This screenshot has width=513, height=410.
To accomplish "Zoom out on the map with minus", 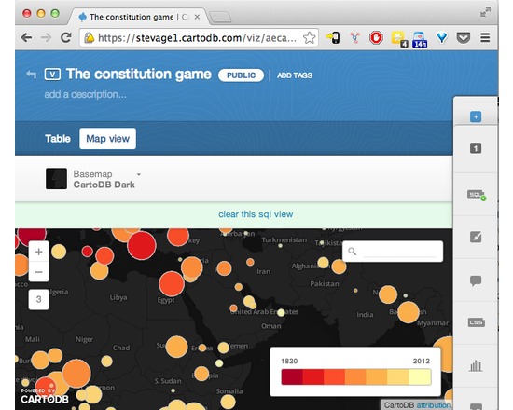I will (38, 272).
